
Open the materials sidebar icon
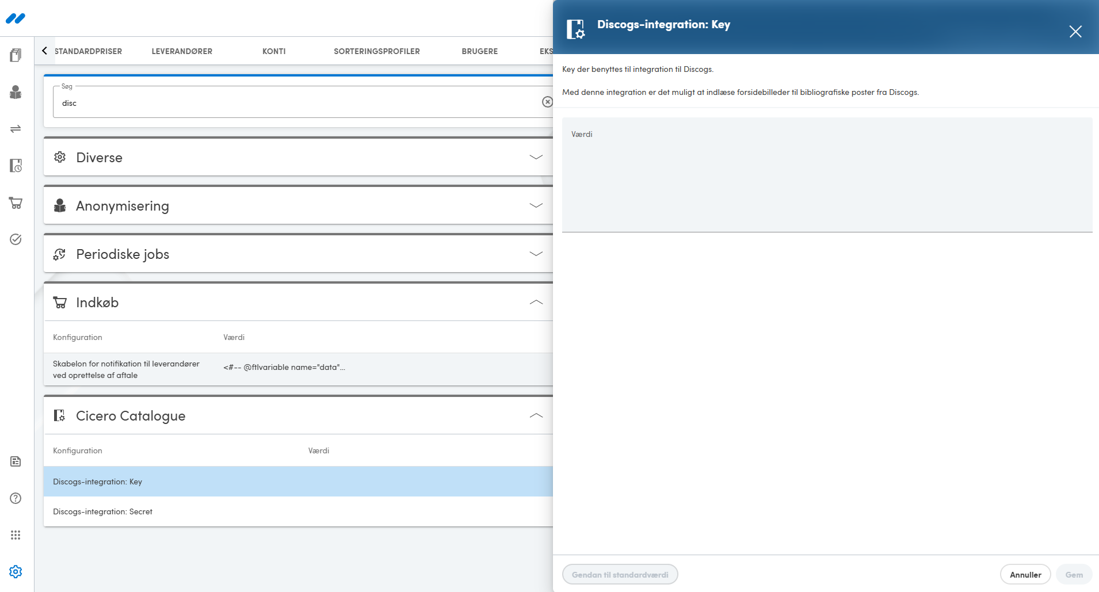16,55
